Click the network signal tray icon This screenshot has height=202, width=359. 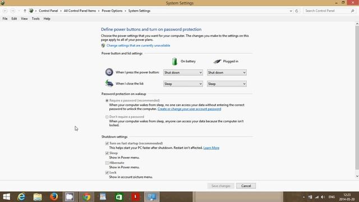pos(316,197)
